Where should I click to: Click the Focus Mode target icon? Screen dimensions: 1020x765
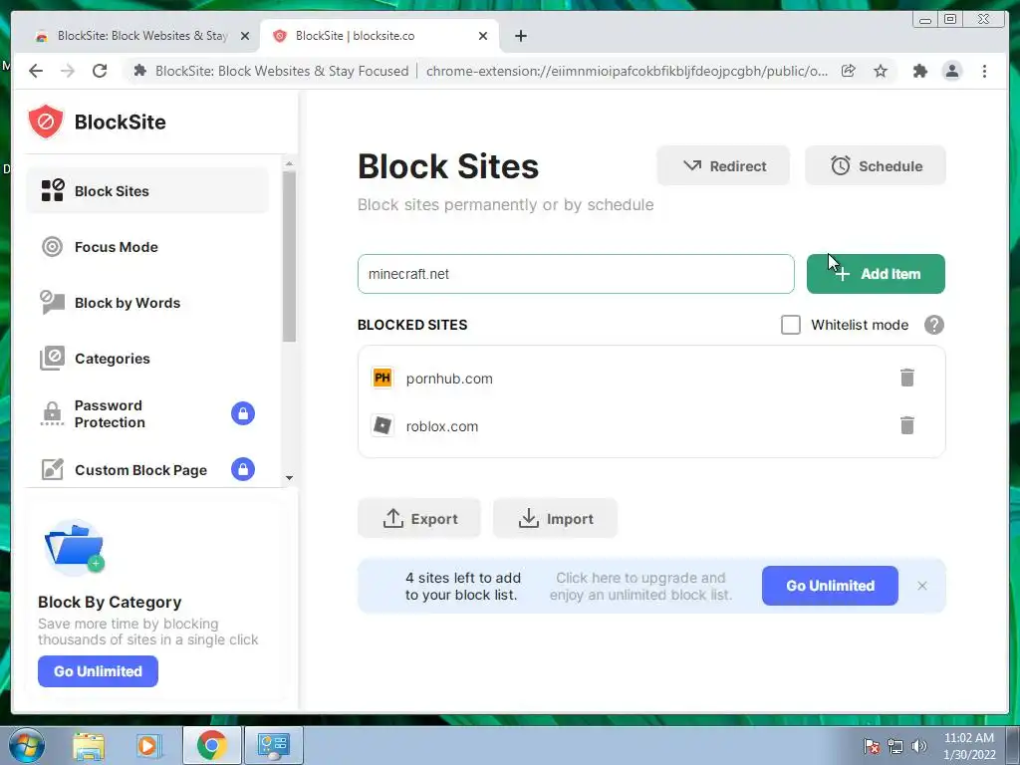52,247
